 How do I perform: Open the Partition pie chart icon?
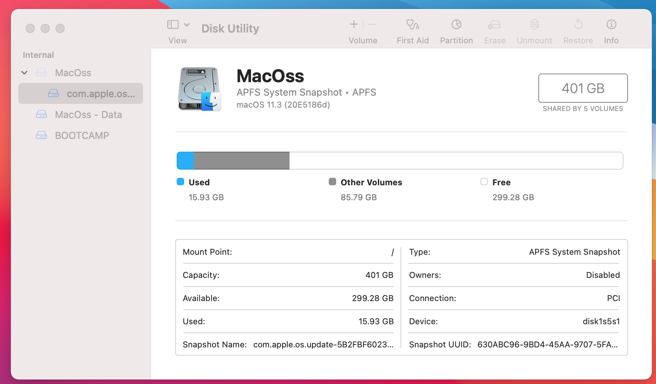(456, 25)
